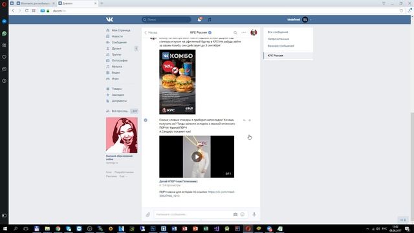414x233 pixels.
Task: Open KFC Россия avatar in chat header
Action: coord(254,32)
